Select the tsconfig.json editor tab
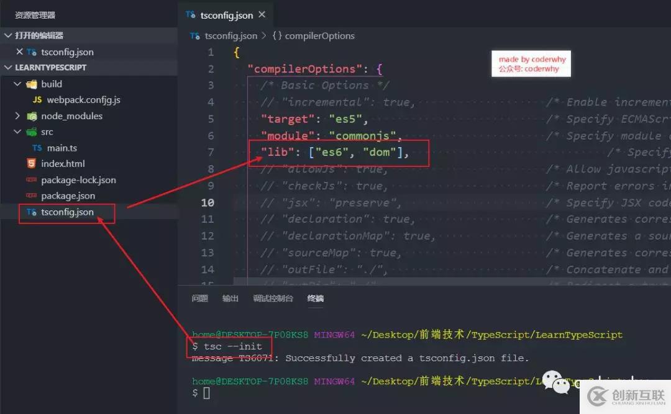This screenshot has width=671, height=414. click(x=226, y=15)
